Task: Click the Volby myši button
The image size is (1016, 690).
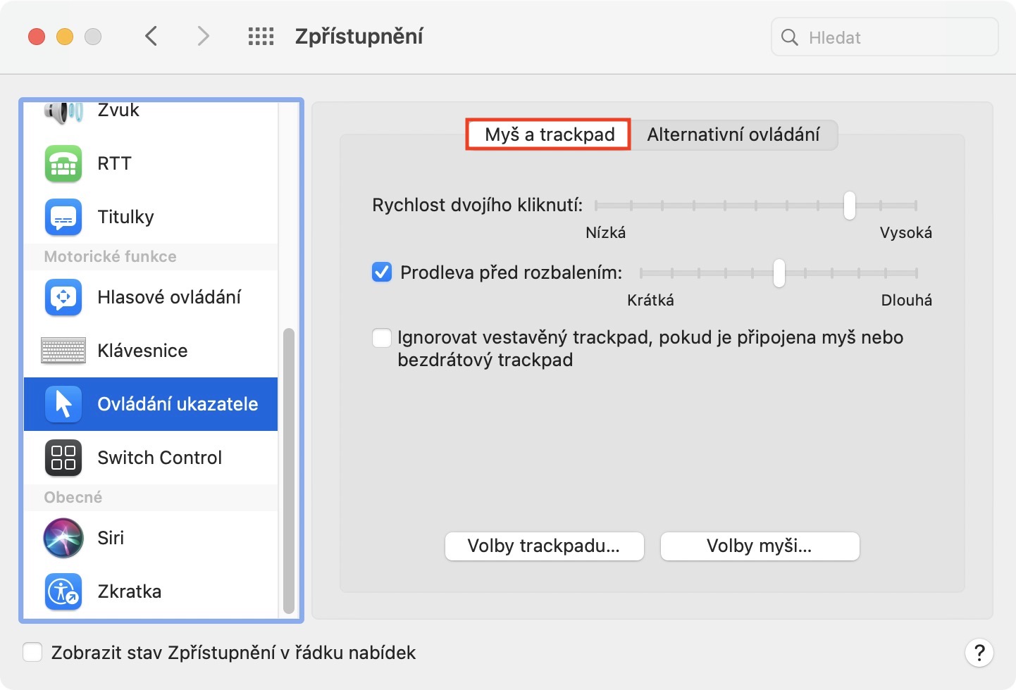Action: (760, 546)
